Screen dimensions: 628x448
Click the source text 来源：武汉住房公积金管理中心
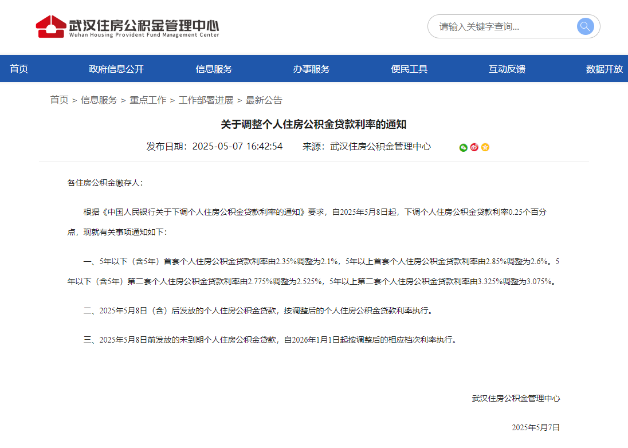pos(367,147)
